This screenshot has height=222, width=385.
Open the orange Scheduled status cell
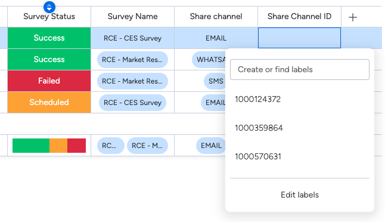(49, 102)
